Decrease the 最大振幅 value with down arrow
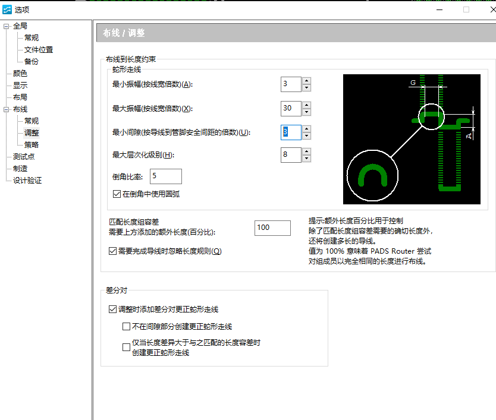 tap(306, 112)
